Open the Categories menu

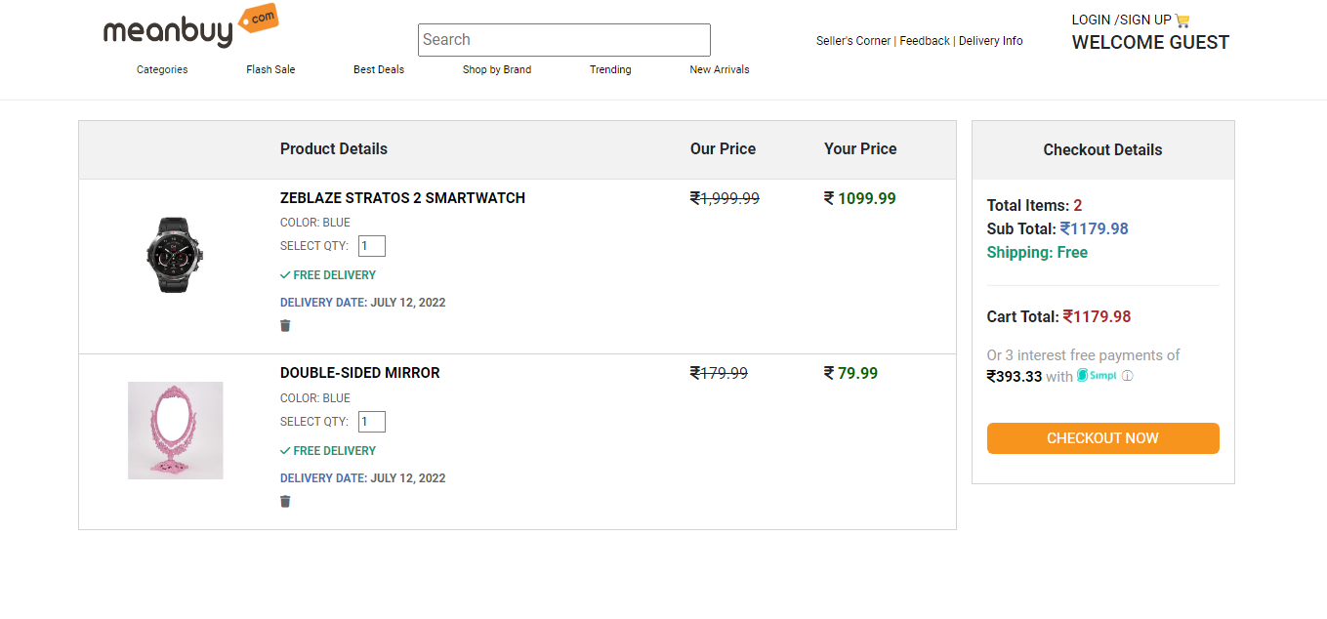(x=162, y=69)
